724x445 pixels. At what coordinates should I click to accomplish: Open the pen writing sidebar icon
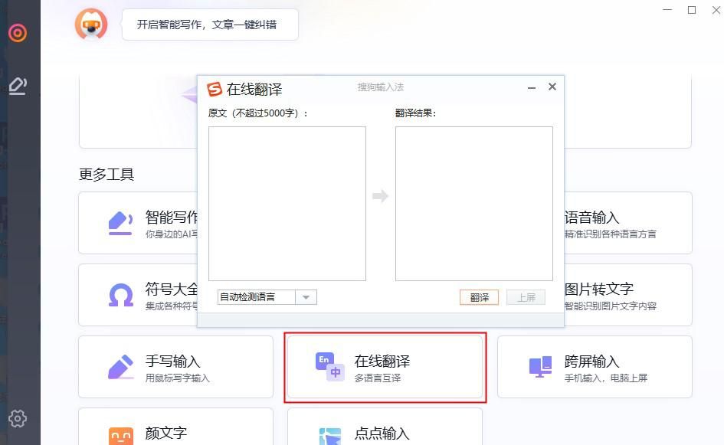click(x=18, y=86)
